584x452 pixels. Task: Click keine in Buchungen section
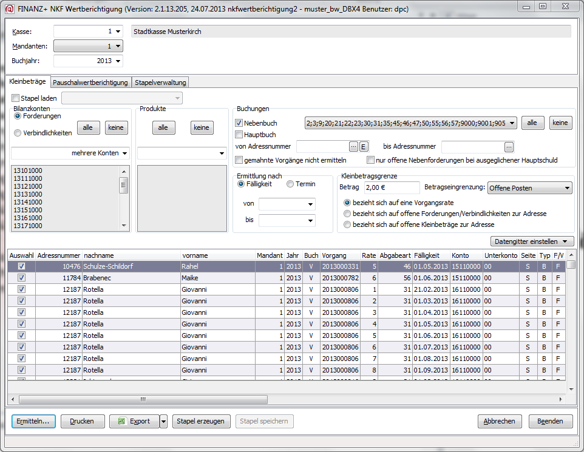(x=560, y=123)
